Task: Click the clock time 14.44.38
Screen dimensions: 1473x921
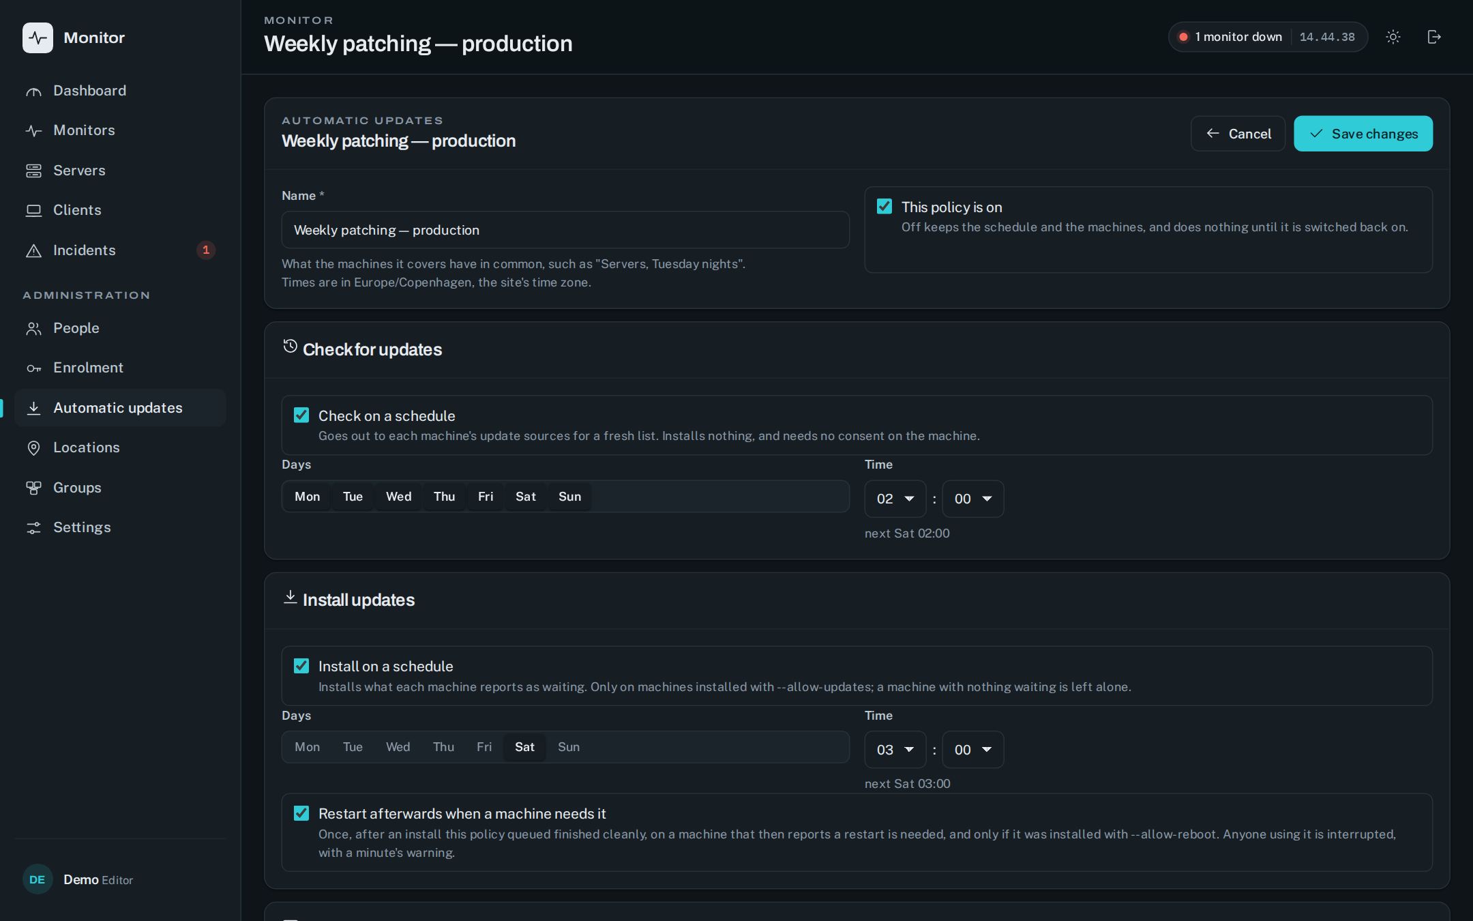Action: point(1327,37)
